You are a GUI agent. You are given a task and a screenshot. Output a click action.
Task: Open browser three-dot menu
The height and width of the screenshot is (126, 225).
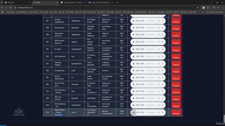pos(223,8)
